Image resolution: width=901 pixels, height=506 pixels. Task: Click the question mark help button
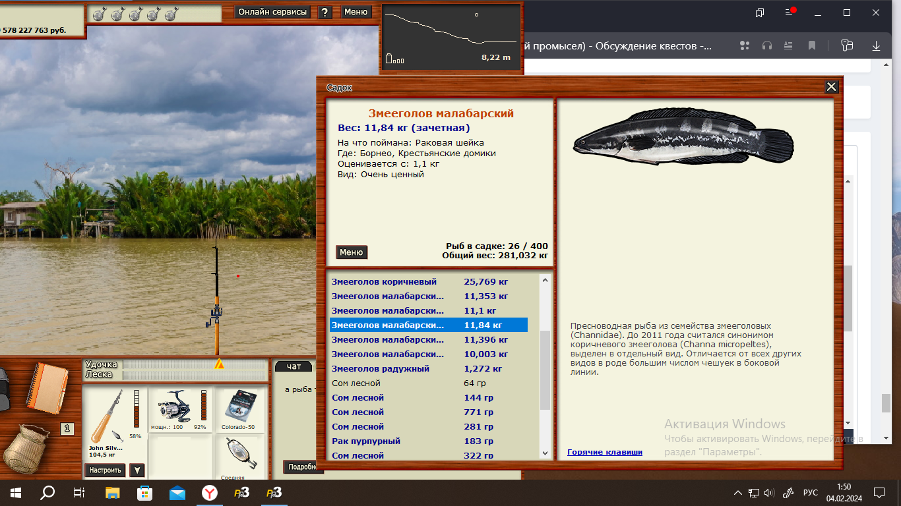coord(325,12)
